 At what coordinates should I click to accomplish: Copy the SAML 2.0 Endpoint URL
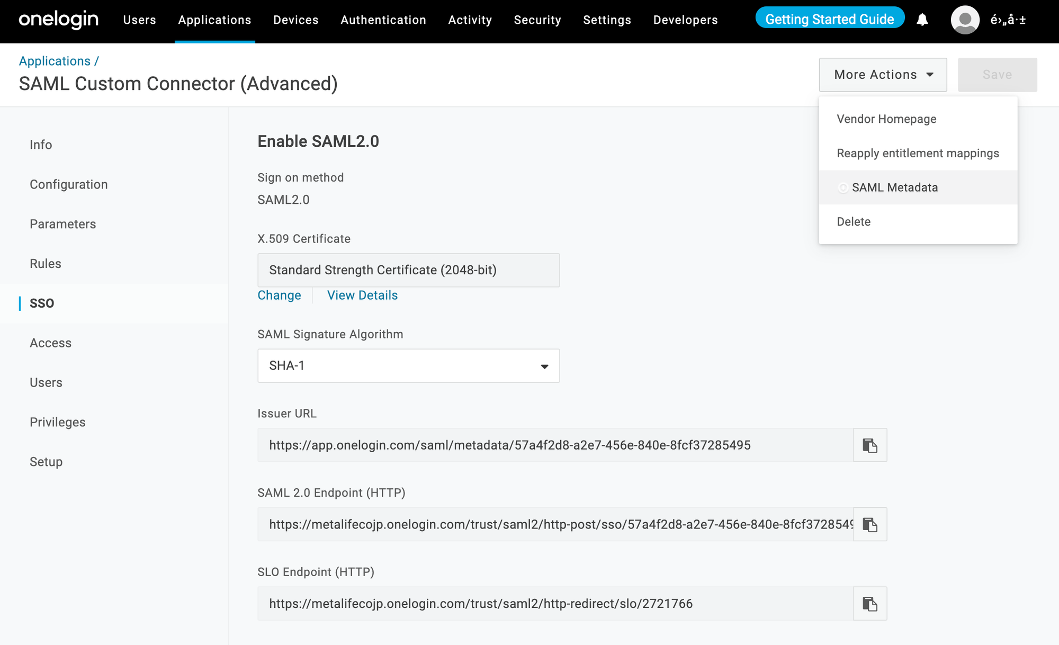(870, 525)
